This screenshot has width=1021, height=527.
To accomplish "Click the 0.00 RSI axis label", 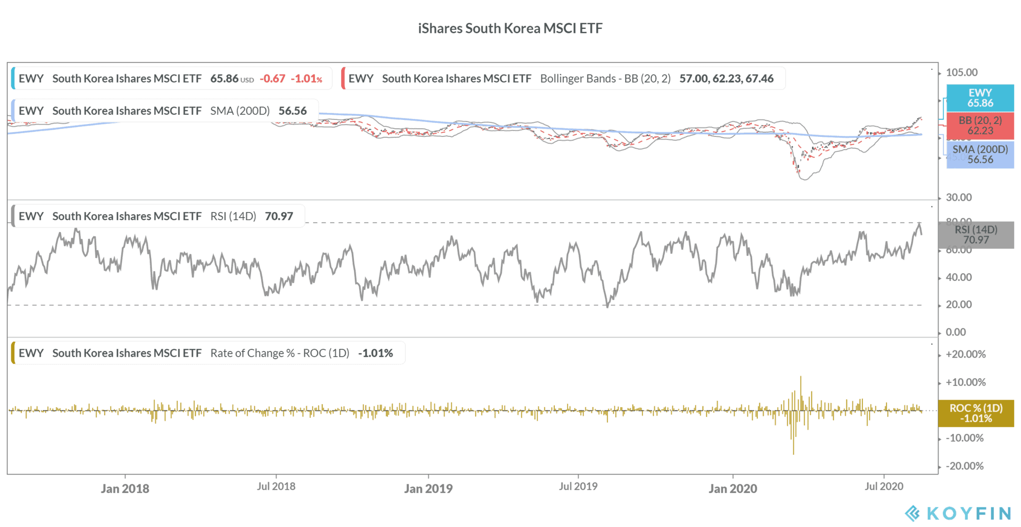I will [956, 332].
